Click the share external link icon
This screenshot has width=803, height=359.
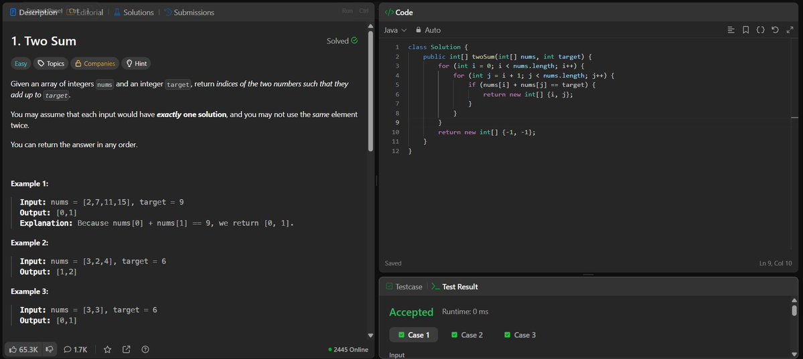[127, 349]
